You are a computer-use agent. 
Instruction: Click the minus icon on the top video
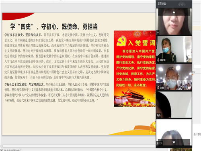point(158,32)
